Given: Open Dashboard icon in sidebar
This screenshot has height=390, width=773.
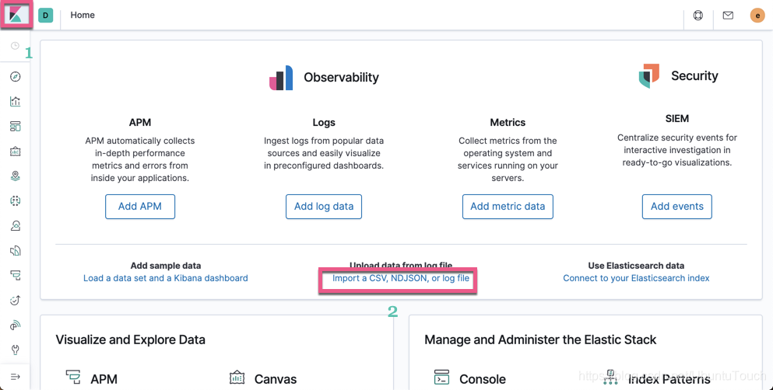Looking at the screenshot, I should 16,127.
